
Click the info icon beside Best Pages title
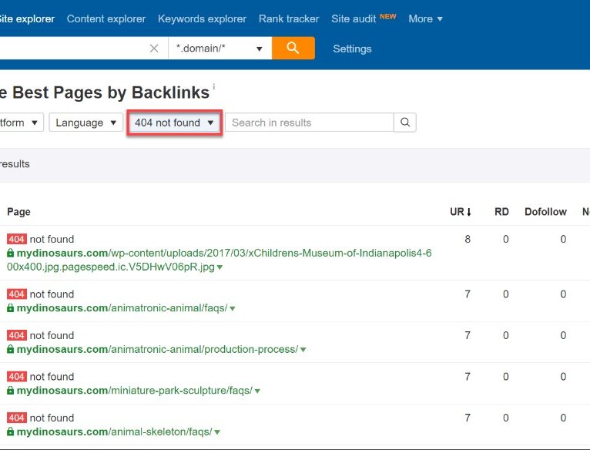click(214, 89)
